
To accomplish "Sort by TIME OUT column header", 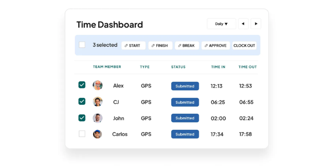I will pyautogui.click(x=248, y=67).
